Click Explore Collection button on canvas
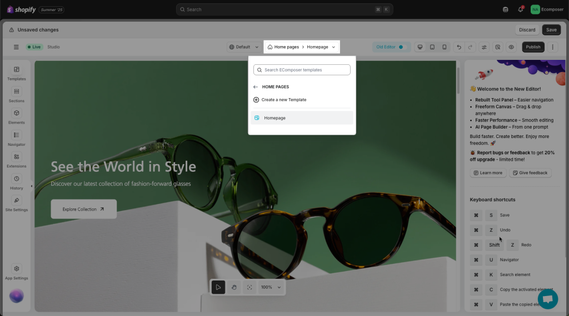Screen dimensions: 569x316 pyautogui.click(x=84, y=209)
